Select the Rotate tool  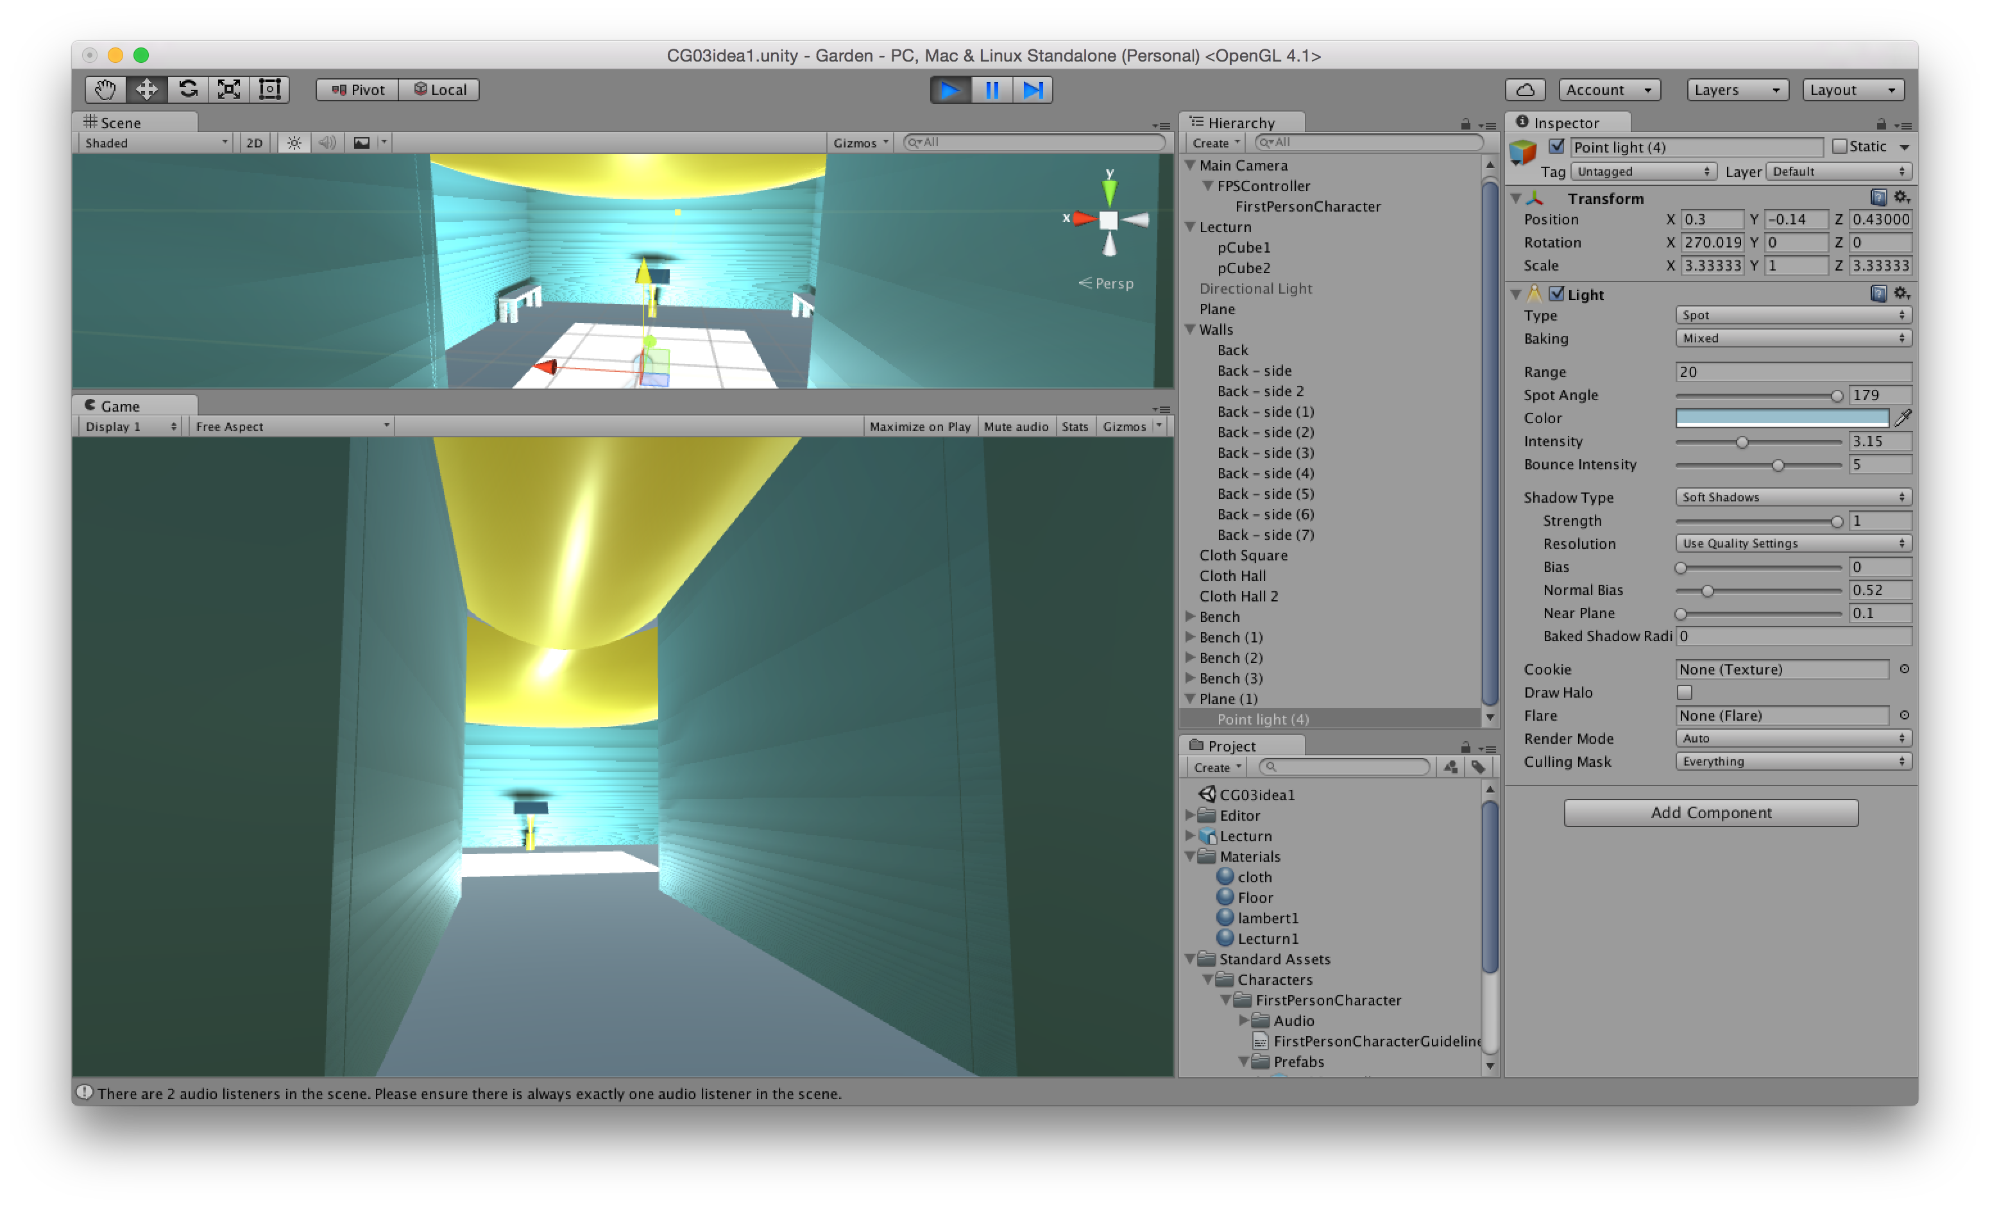click(188, 90)
